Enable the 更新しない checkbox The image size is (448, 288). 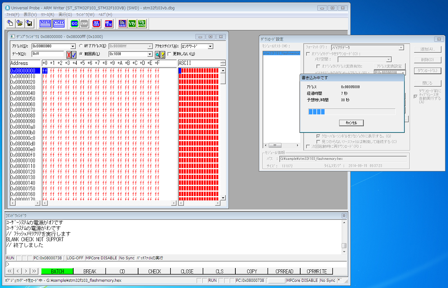[x=169, y=54]
